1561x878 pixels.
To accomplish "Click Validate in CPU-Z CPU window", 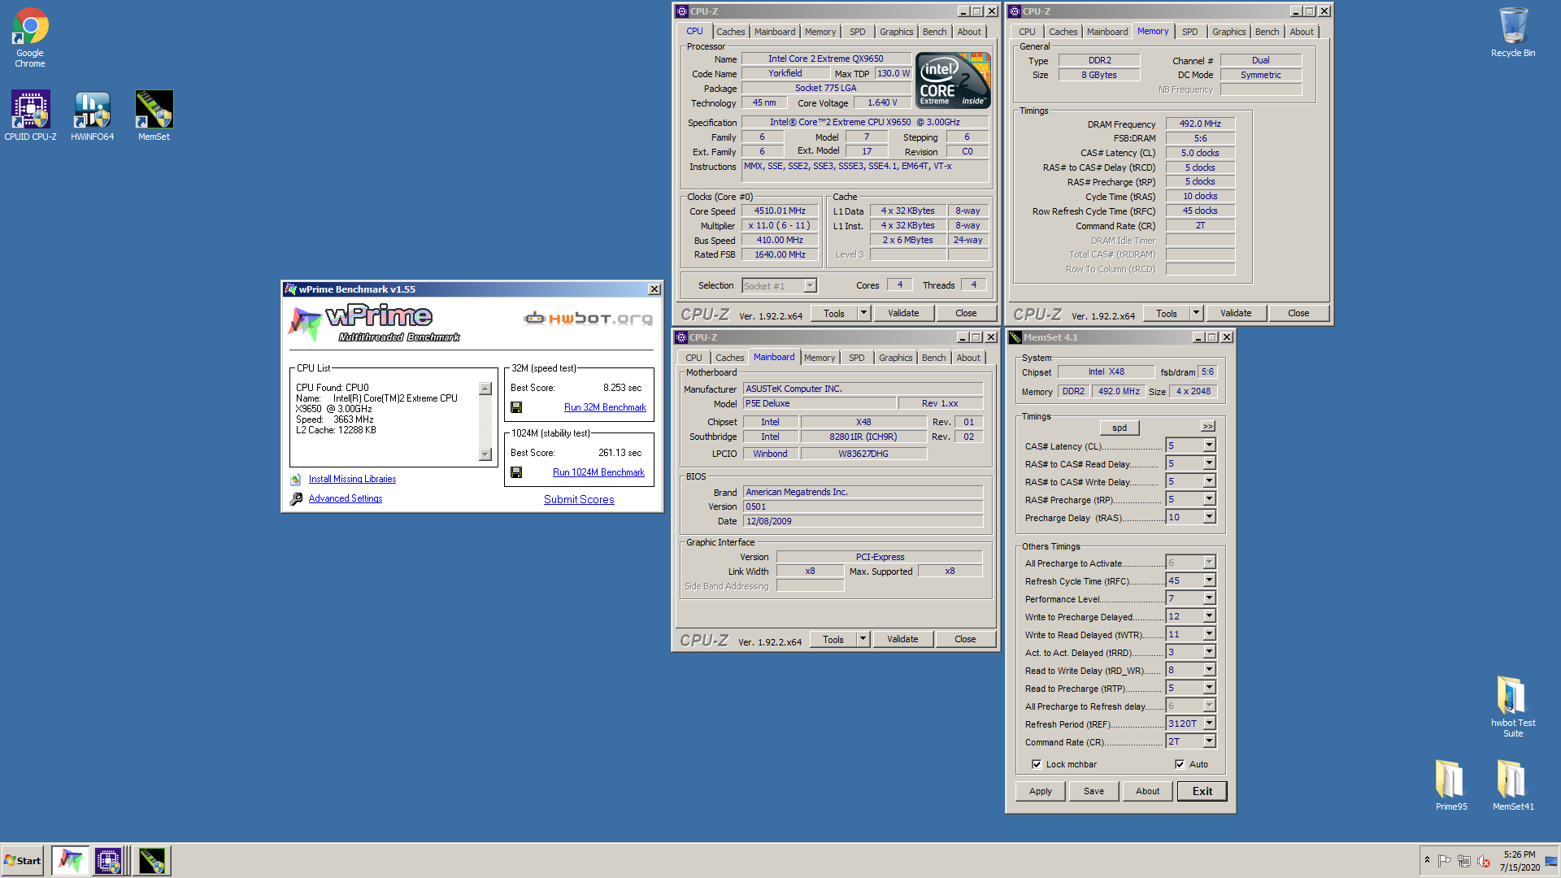I will coord(903,313).
